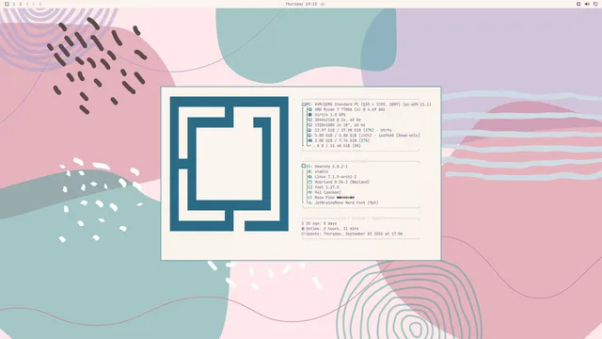The height and width of the screenshot is (339, 602).
Task: Click the color dots next to Rose Pine
Action: click(x=345, y=198)
